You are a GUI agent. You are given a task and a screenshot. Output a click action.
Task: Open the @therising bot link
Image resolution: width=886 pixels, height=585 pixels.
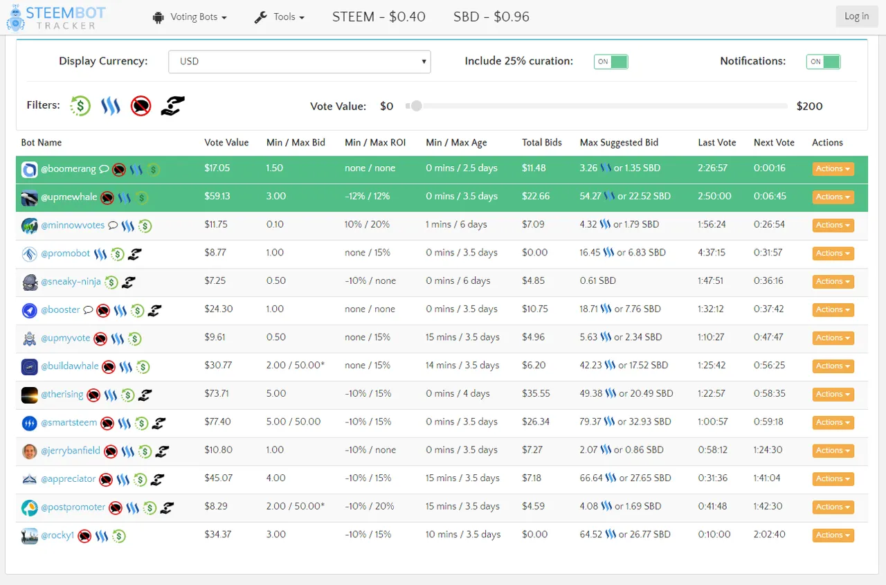[x=62, y=394]
